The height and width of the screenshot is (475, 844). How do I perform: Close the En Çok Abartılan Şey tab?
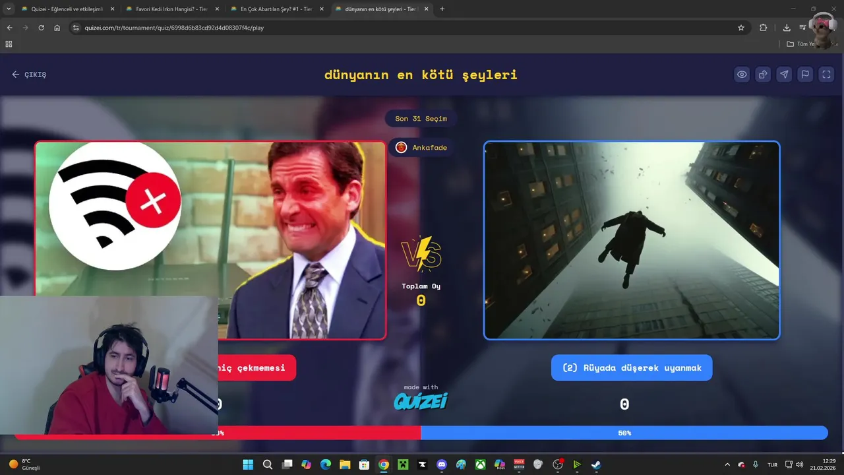[x=322, y=9]
